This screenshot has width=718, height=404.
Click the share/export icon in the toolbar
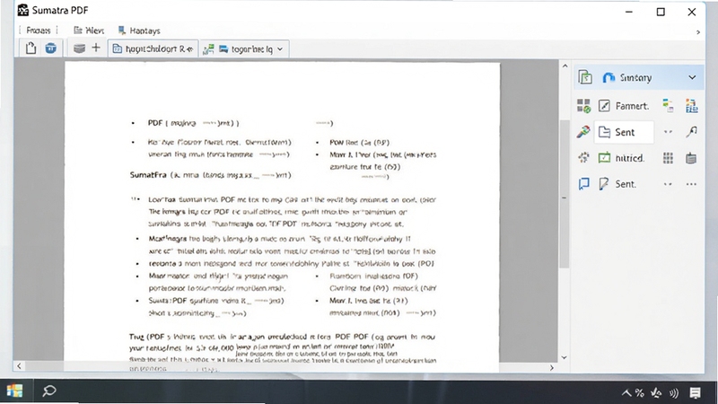(31, 48)
